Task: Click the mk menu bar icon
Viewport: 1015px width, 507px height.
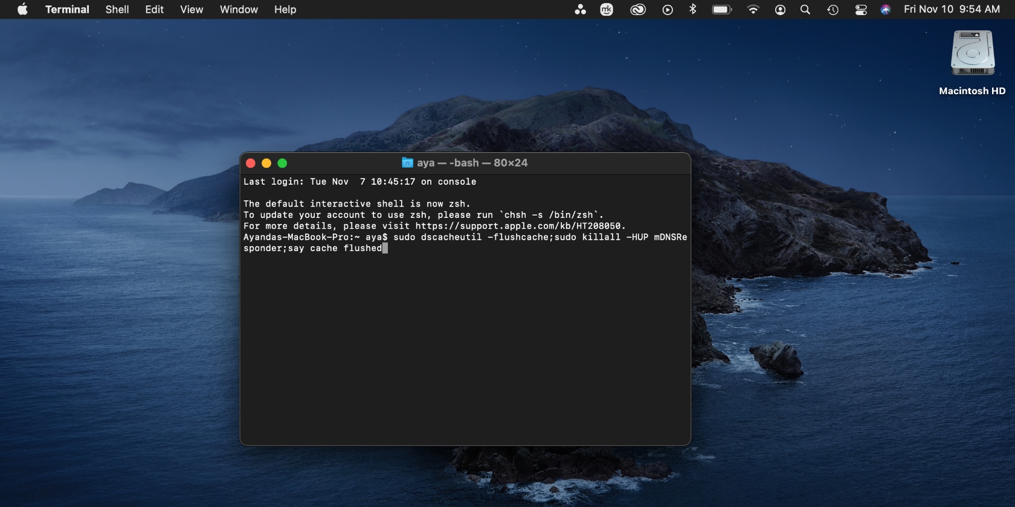Action: click(607, 9)
